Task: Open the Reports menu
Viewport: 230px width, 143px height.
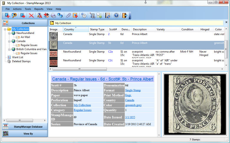Action: pyautogui.click(x=39, y=9)
